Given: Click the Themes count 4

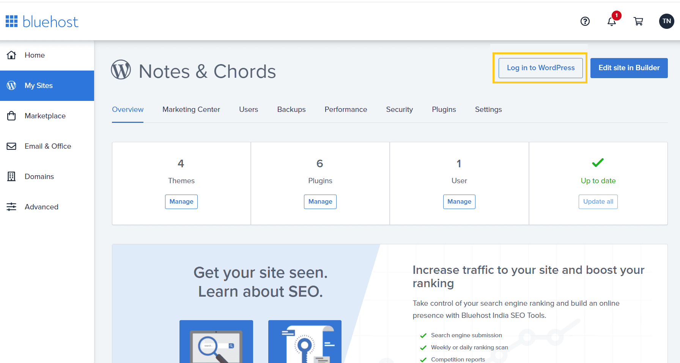Looking at the screenshot, I should tap(181, 163).
